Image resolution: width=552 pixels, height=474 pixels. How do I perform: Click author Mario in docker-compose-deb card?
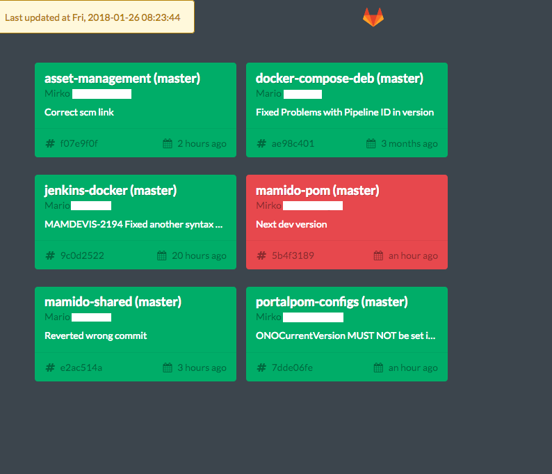[x=268, y=93]
